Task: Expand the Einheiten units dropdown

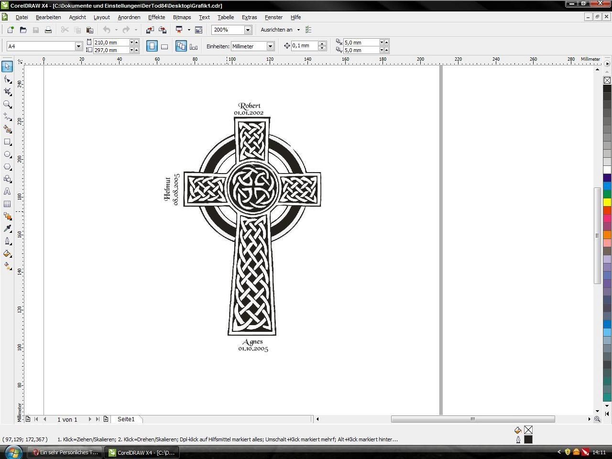Action: coord(270,46)
